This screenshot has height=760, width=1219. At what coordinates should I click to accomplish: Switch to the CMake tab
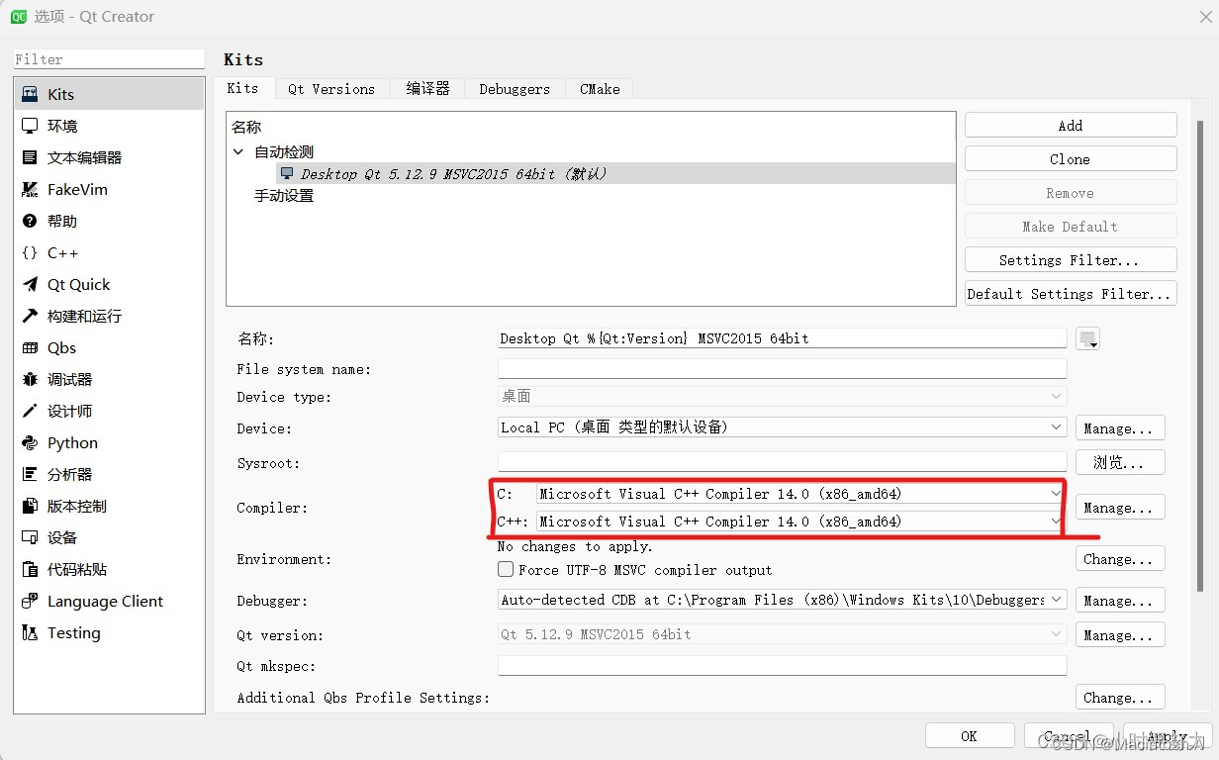pos(600,89)
